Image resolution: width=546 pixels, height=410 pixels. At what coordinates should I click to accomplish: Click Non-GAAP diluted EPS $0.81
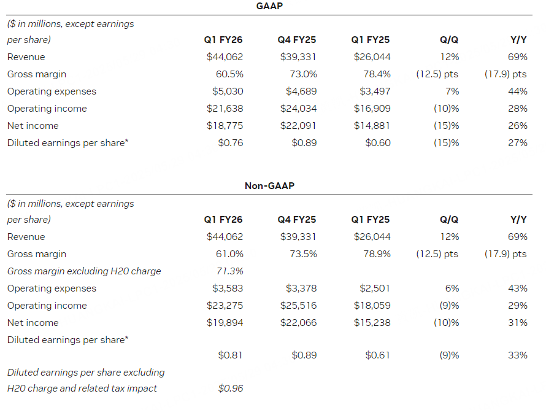tap(230, 355)
